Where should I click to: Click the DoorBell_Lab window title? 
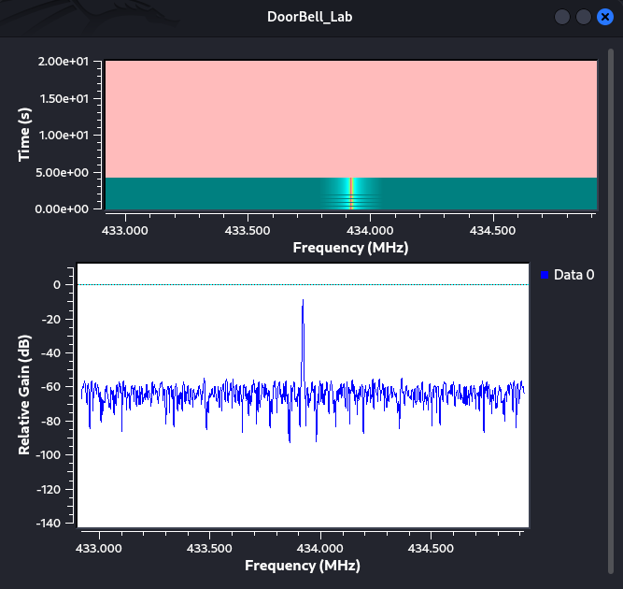pyautogui.click(x=309, y=17)
